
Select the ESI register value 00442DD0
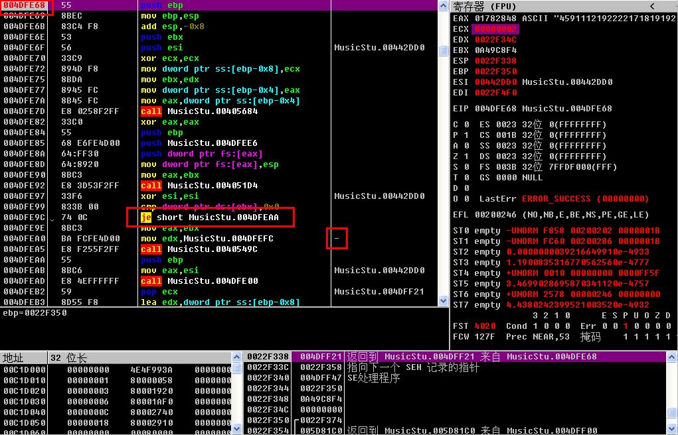pyautogui.click(x=495, y=82)
